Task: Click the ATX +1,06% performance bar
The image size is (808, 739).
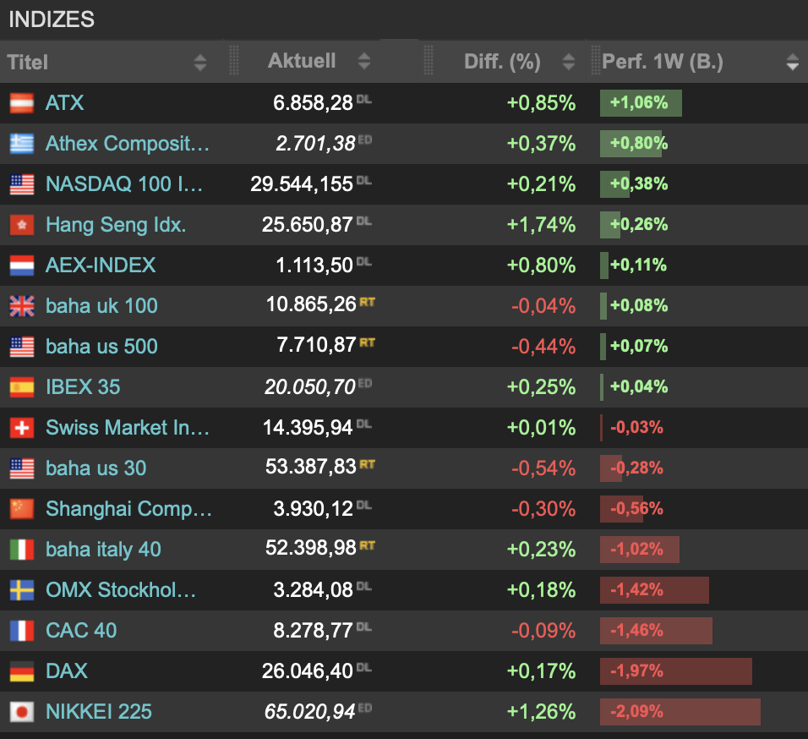Action: pyautogui.click(x=641, y=103)
